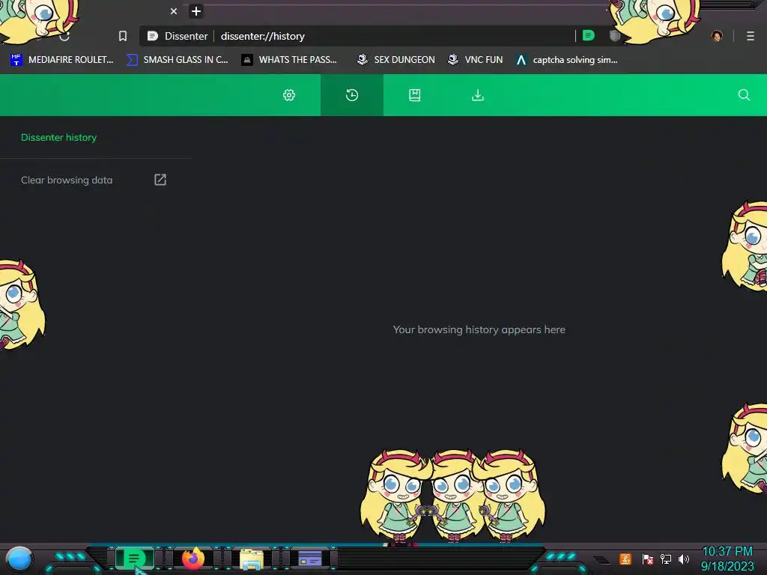
Task: Open a new tab with plus button
Action: 195,11
